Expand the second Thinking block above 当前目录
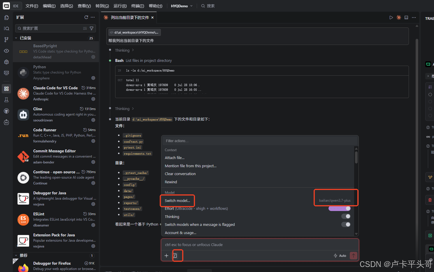This screenshot has width=434, height=272. click(x=124, y=109)
